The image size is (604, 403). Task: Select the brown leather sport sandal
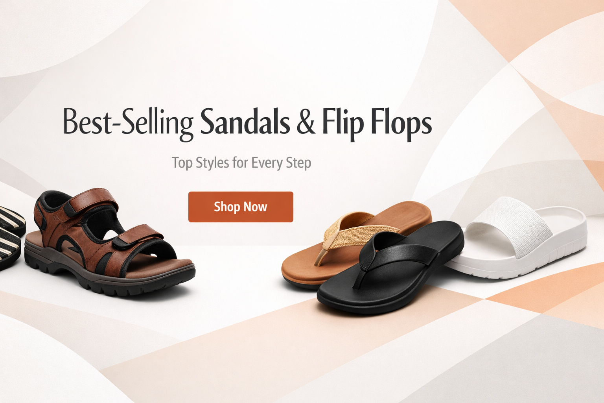click(x=110, y=243)
